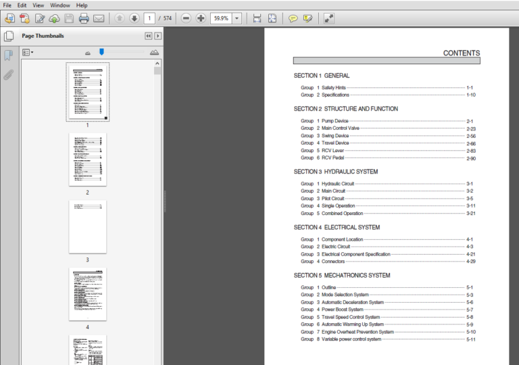Click the Mode Selection System entry
Screen dimensions: 519x365
(388, 295)
